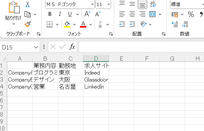Image resolution: width=204 pixels, height=131 pixels.
Task: Align cell content to vertical middle
Action: [132, 4]
